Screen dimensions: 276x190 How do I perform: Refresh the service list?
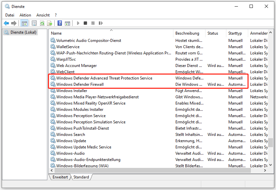pyautogui.click(x=42, y=23)
